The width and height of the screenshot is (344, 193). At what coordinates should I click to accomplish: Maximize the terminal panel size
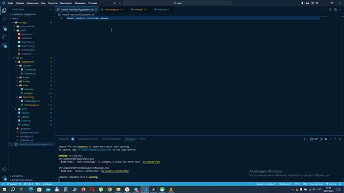click(x=335, y=139)
